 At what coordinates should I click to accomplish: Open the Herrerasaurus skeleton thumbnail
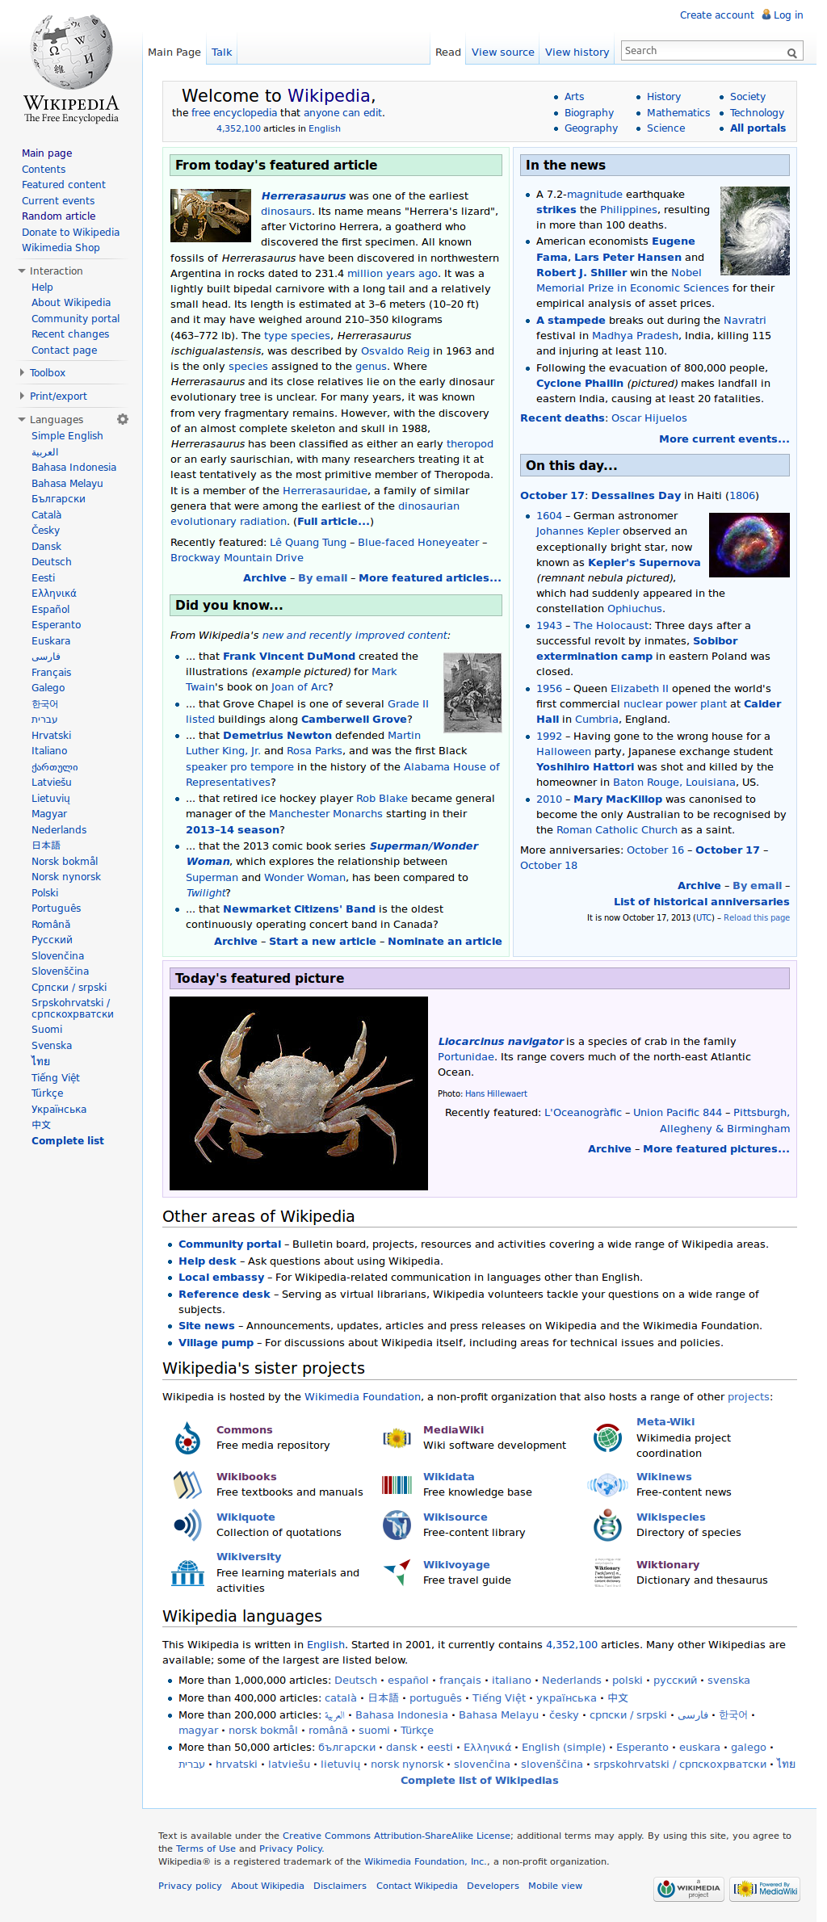211,216
